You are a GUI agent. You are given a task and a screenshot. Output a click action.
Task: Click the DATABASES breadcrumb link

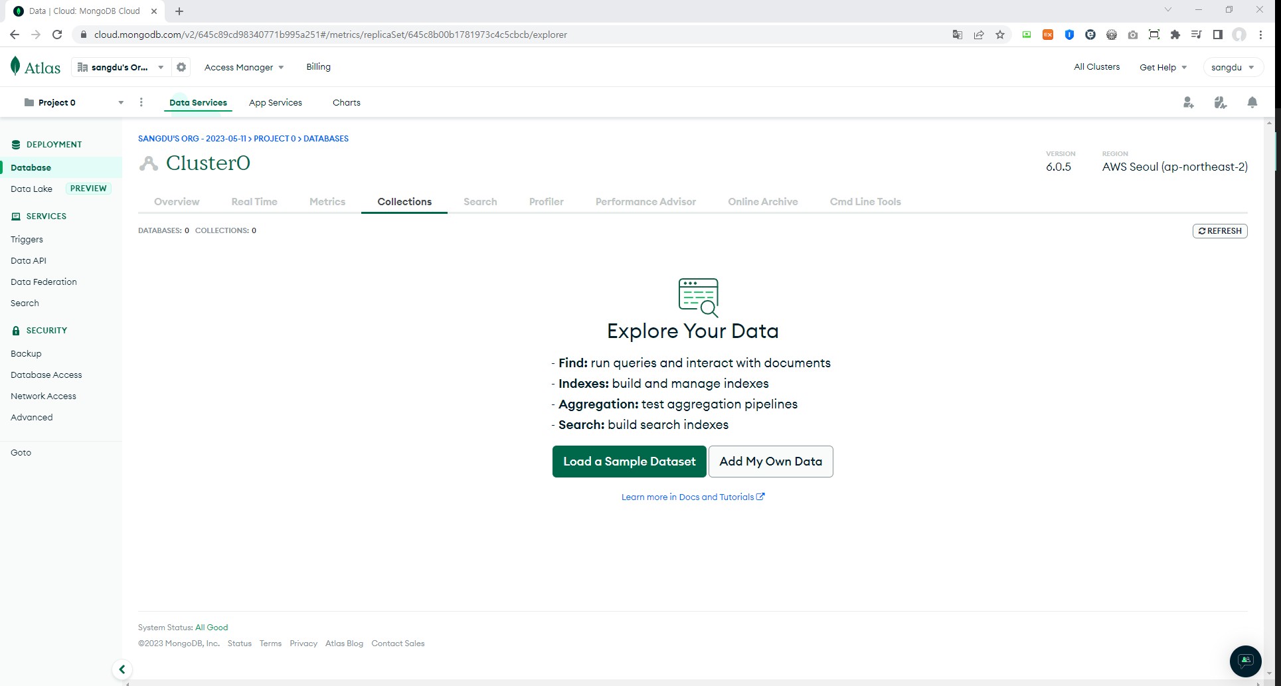[326, 139]
